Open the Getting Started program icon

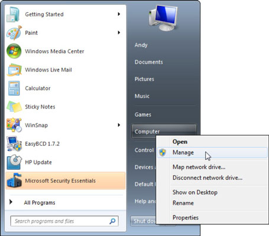[13, 14]
